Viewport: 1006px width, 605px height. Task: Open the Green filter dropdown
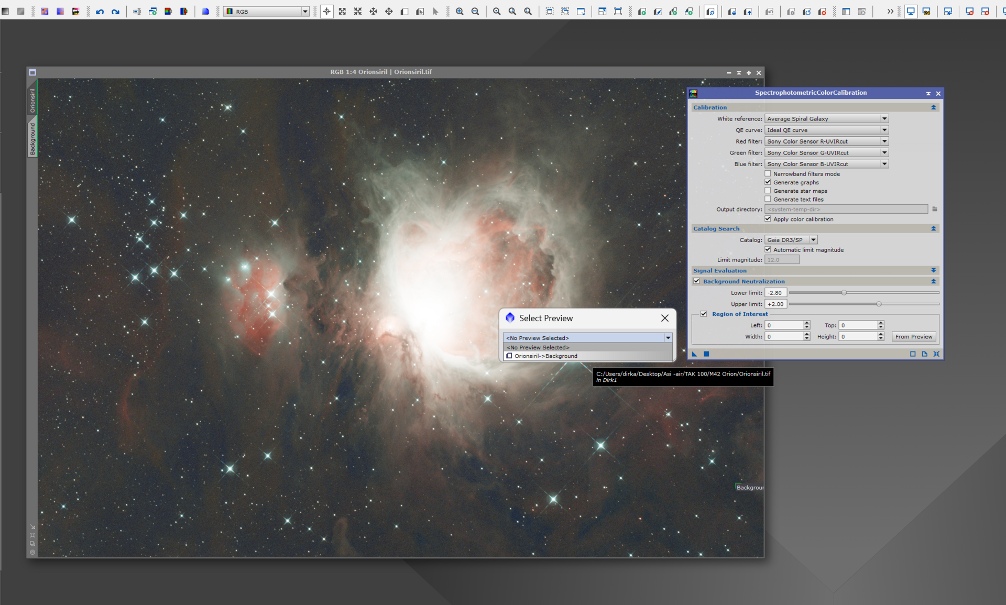[x=827, y=152]
